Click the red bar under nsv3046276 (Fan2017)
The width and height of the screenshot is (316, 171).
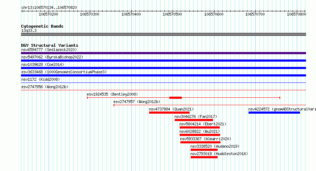click(x=194, y=120)
